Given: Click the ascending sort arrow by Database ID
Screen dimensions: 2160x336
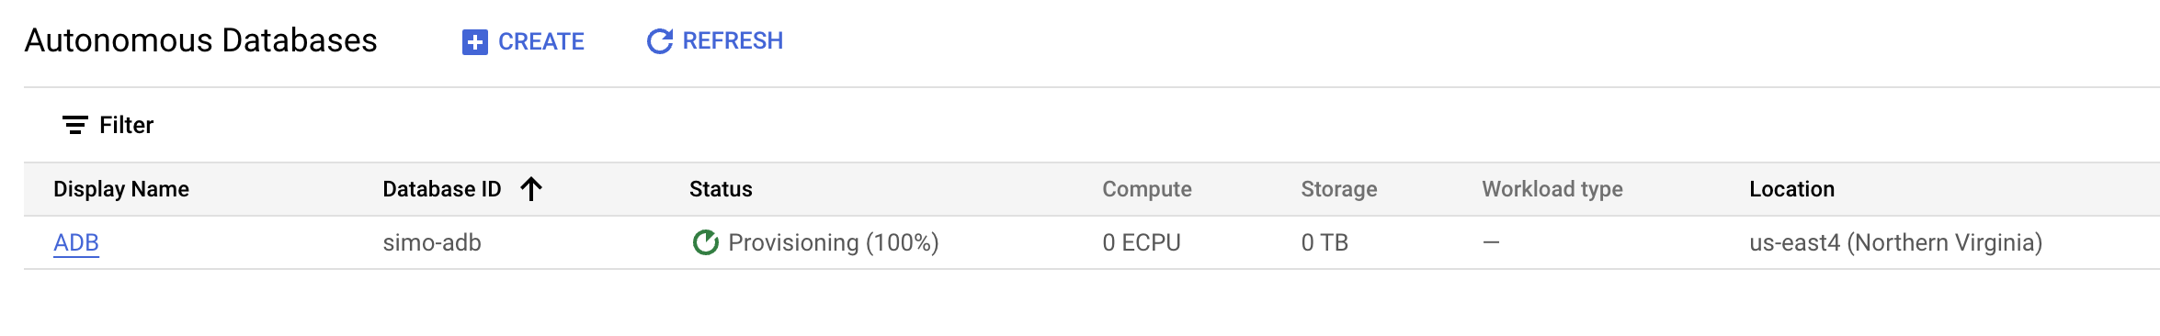Looking at the screenshot, I should 531,189.
